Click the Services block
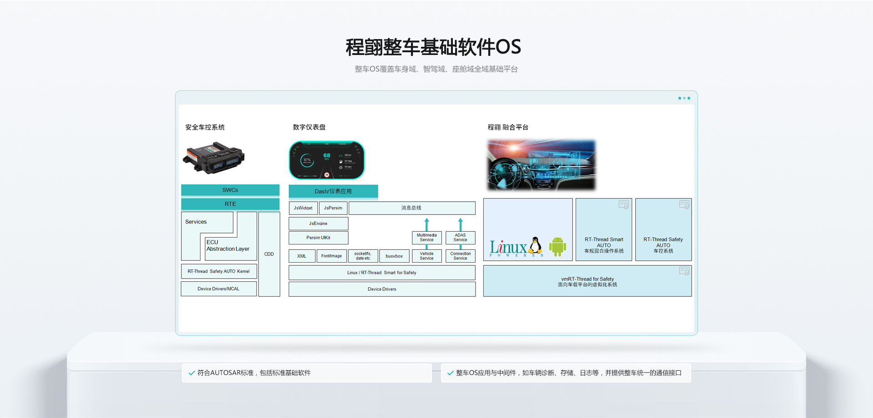 [196, 222]
